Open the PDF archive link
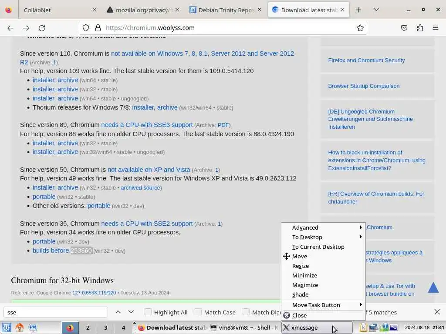This screenshot has height=334, width=446. click(223, 125)
